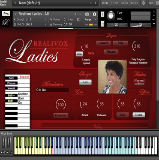Go to next multi using the right arrow
Image resolution: width=159 pixels, height=160 pixels.
[96, 3]
